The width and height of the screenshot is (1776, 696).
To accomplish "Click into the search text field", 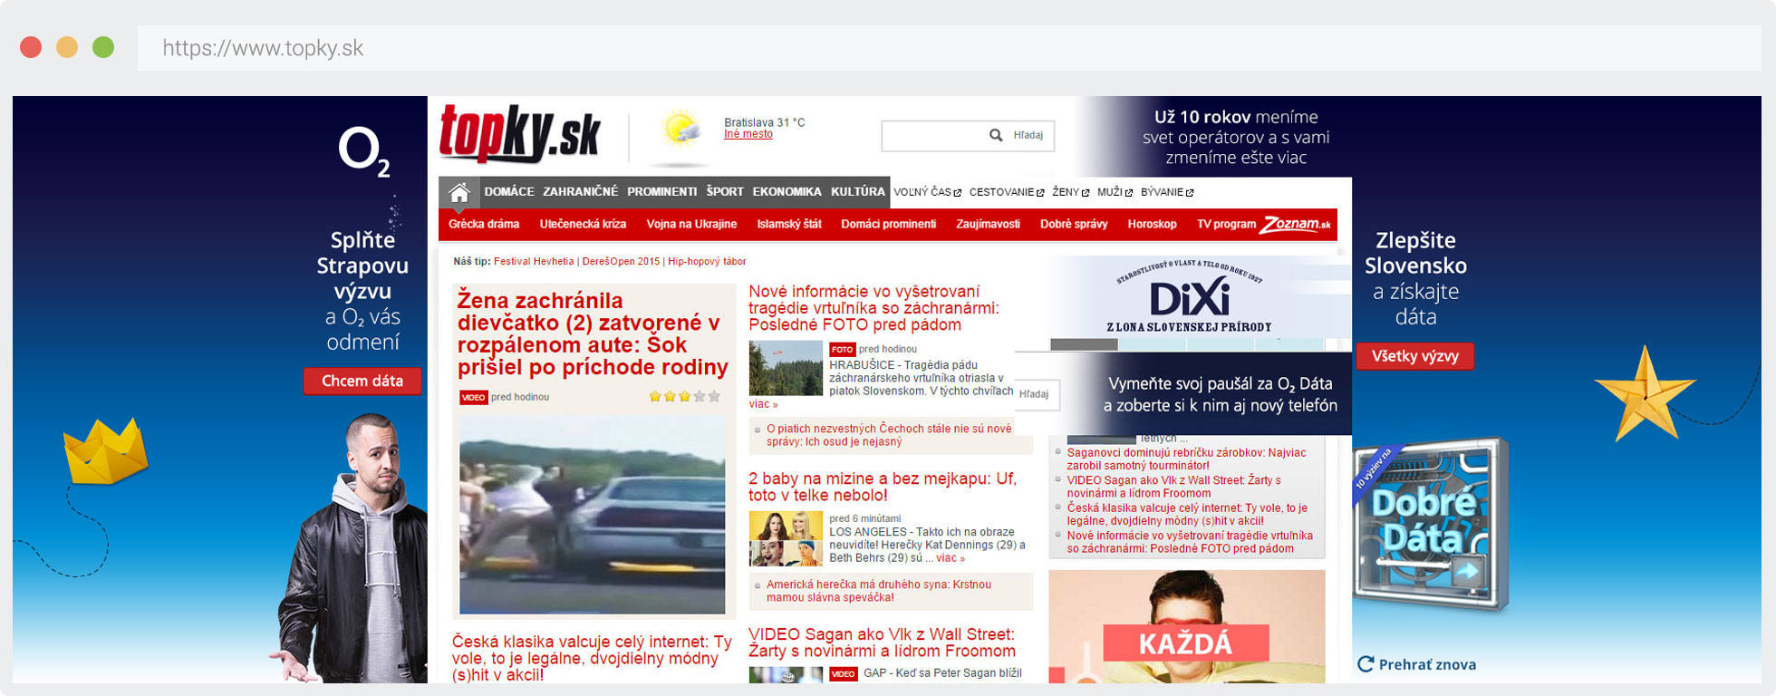I will point(933,136).
